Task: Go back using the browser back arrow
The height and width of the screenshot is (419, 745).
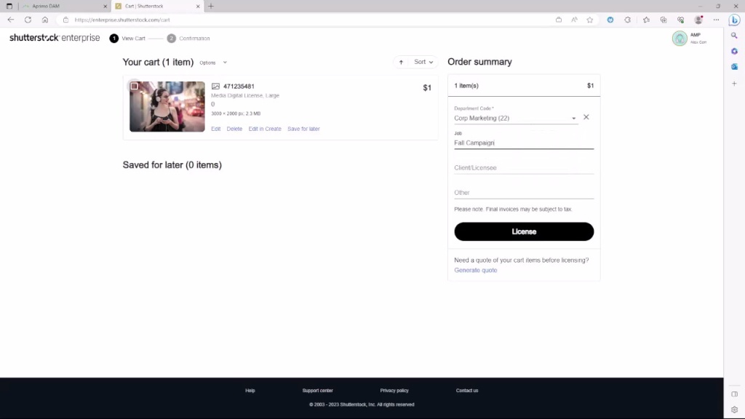Action: [x=10, y=20]
